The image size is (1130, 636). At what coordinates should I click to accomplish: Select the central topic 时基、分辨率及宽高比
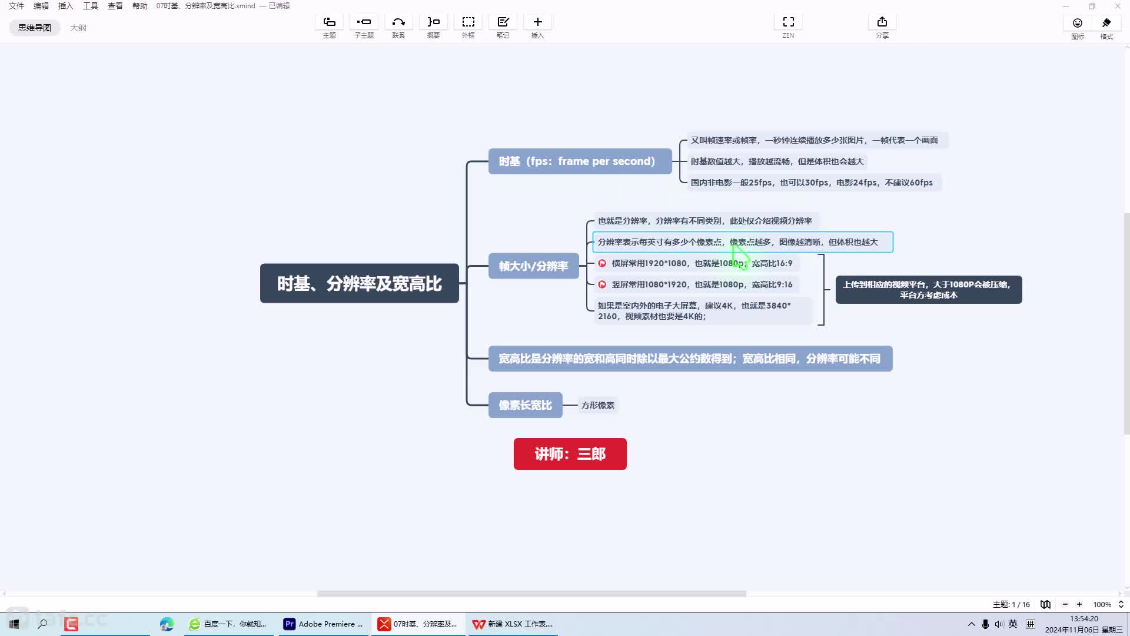(x=359, y=283)
